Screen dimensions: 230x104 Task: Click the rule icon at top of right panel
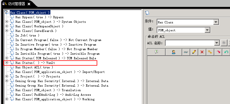pyautogui.click(x=147, y=13)
